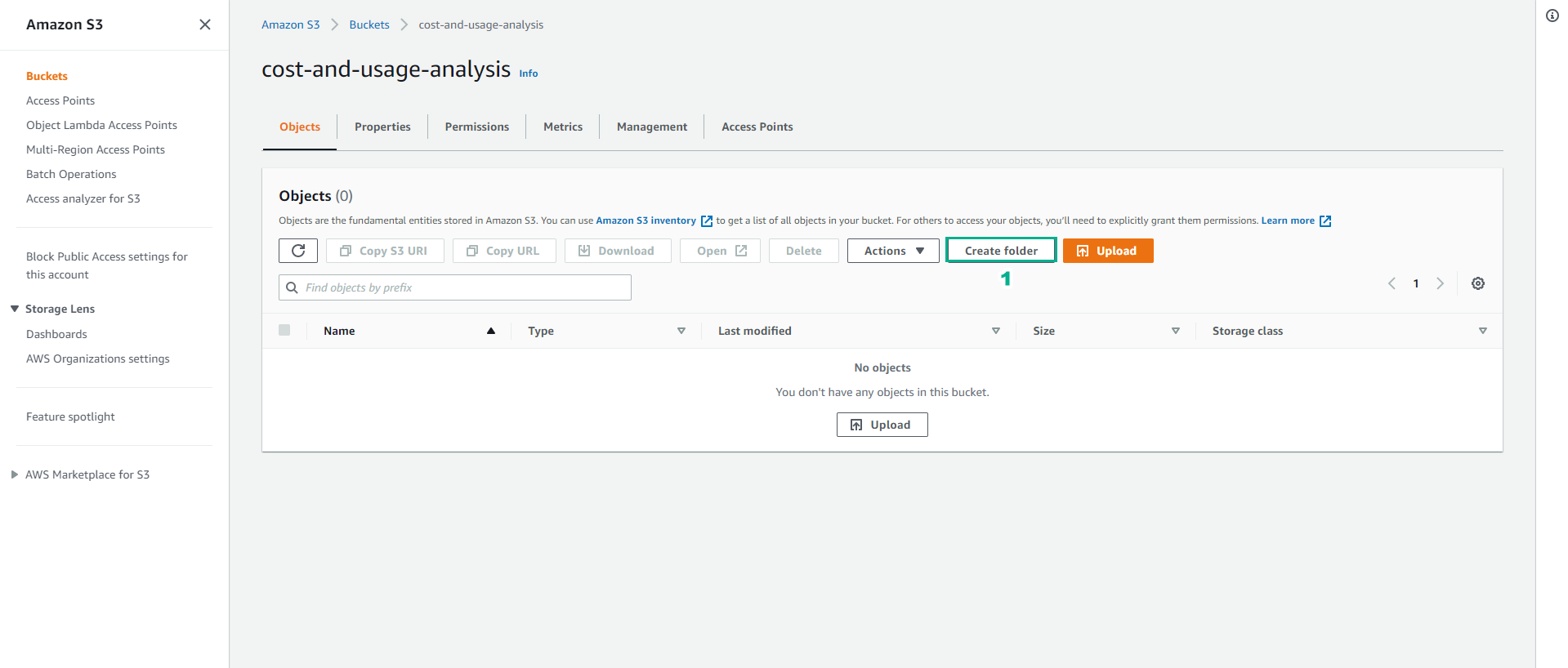This screenshot has height=668, width=1568.
Task: Click the Copy S3 URI button
Action: click(385, 251)
